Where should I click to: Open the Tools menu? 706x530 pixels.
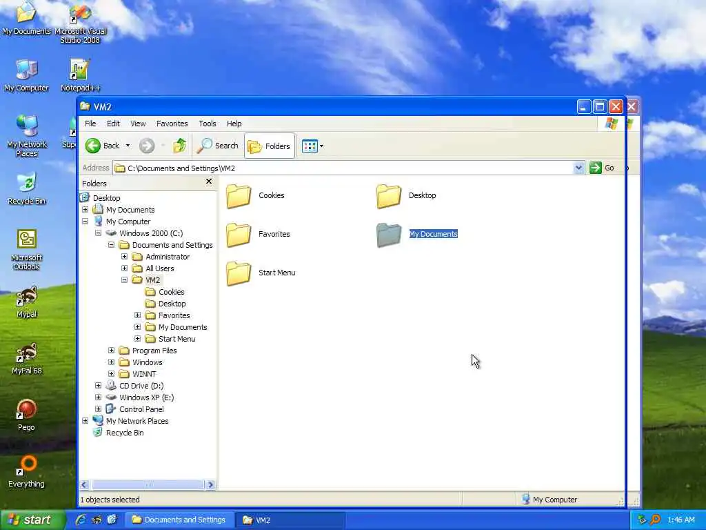(207, 124)
